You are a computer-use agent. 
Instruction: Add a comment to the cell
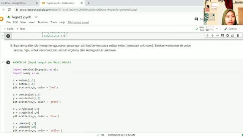coord(222,35)
